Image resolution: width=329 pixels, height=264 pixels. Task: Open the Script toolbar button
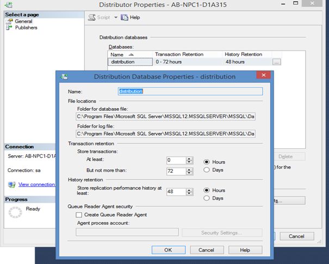[99, 17]
